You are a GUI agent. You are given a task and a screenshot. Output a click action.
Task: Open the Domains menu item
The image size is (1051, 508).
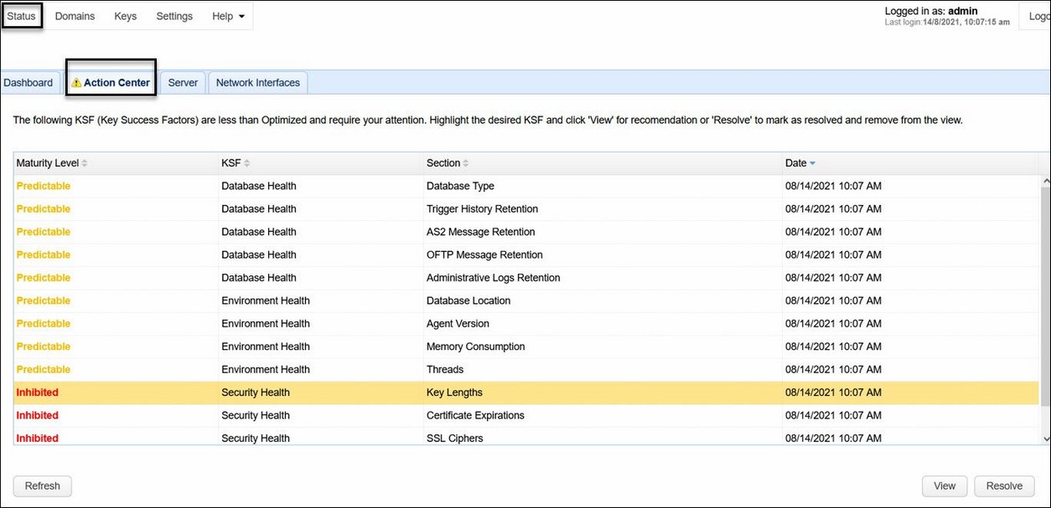[x=75, y=16]
